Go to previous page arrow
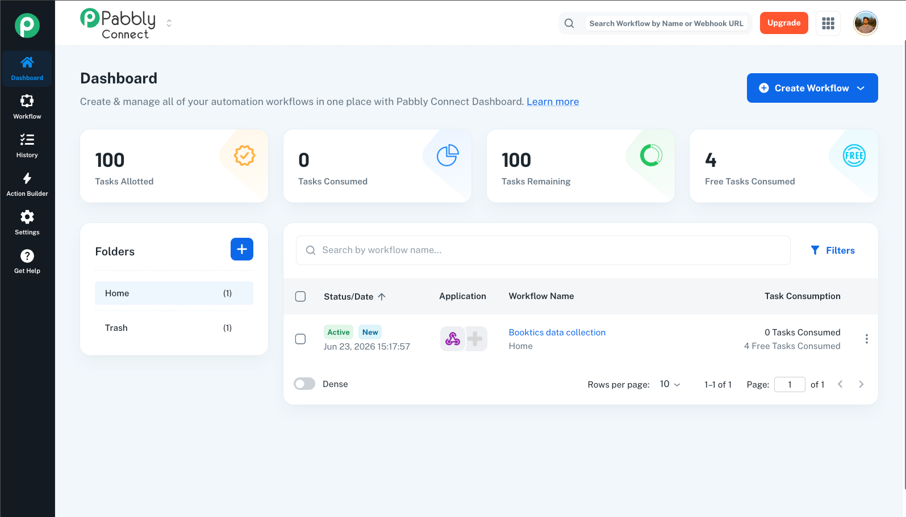This screenshot has width=906, height=517. [840, 384]
